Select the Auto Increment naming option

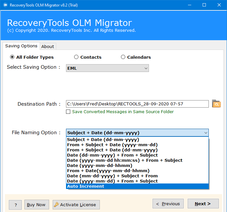point(137,186)
